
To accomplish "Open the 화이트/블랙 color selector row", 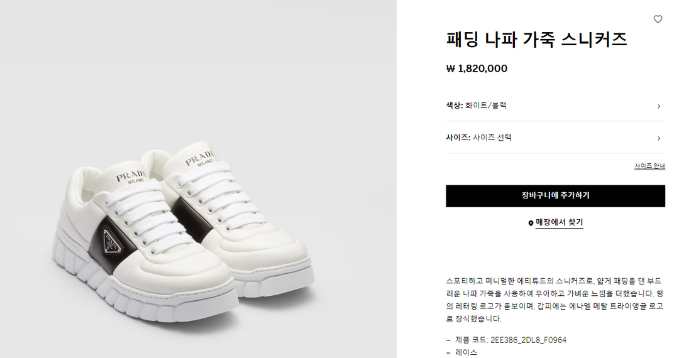I will pyautogui.click(x=555, y=106).
